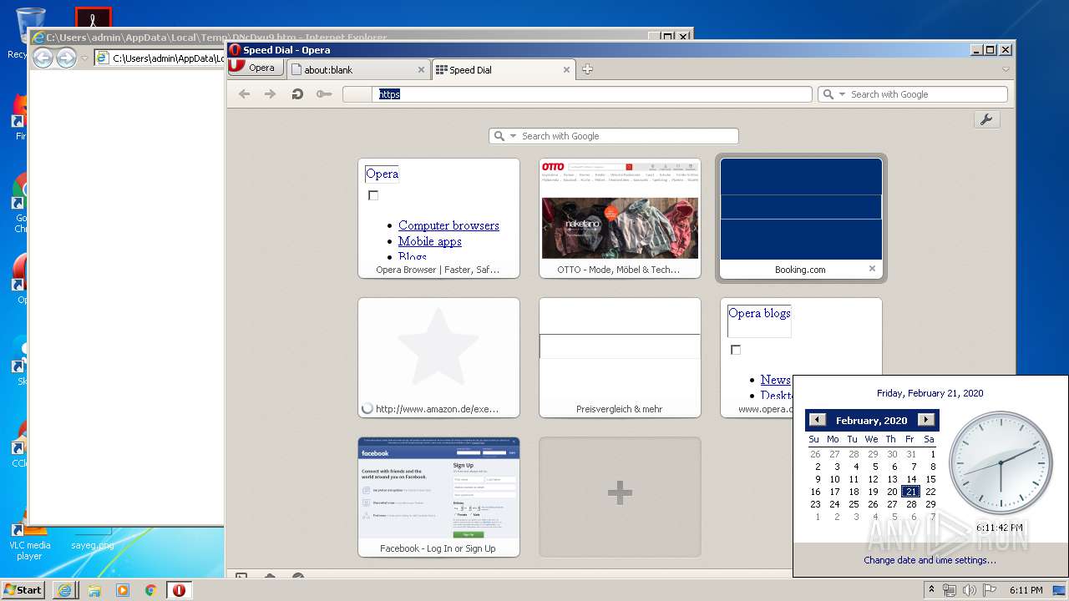1069x601 pixels.
Task: Click the Mobile apps link in Opera tile
Action: point(429,241)
